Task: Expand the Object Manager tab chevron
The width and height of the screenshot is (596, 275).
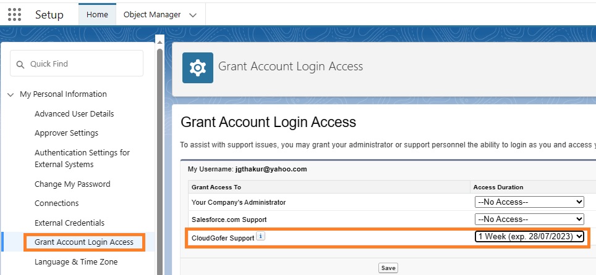Action: pyautogui.click(x=193, y=15)
